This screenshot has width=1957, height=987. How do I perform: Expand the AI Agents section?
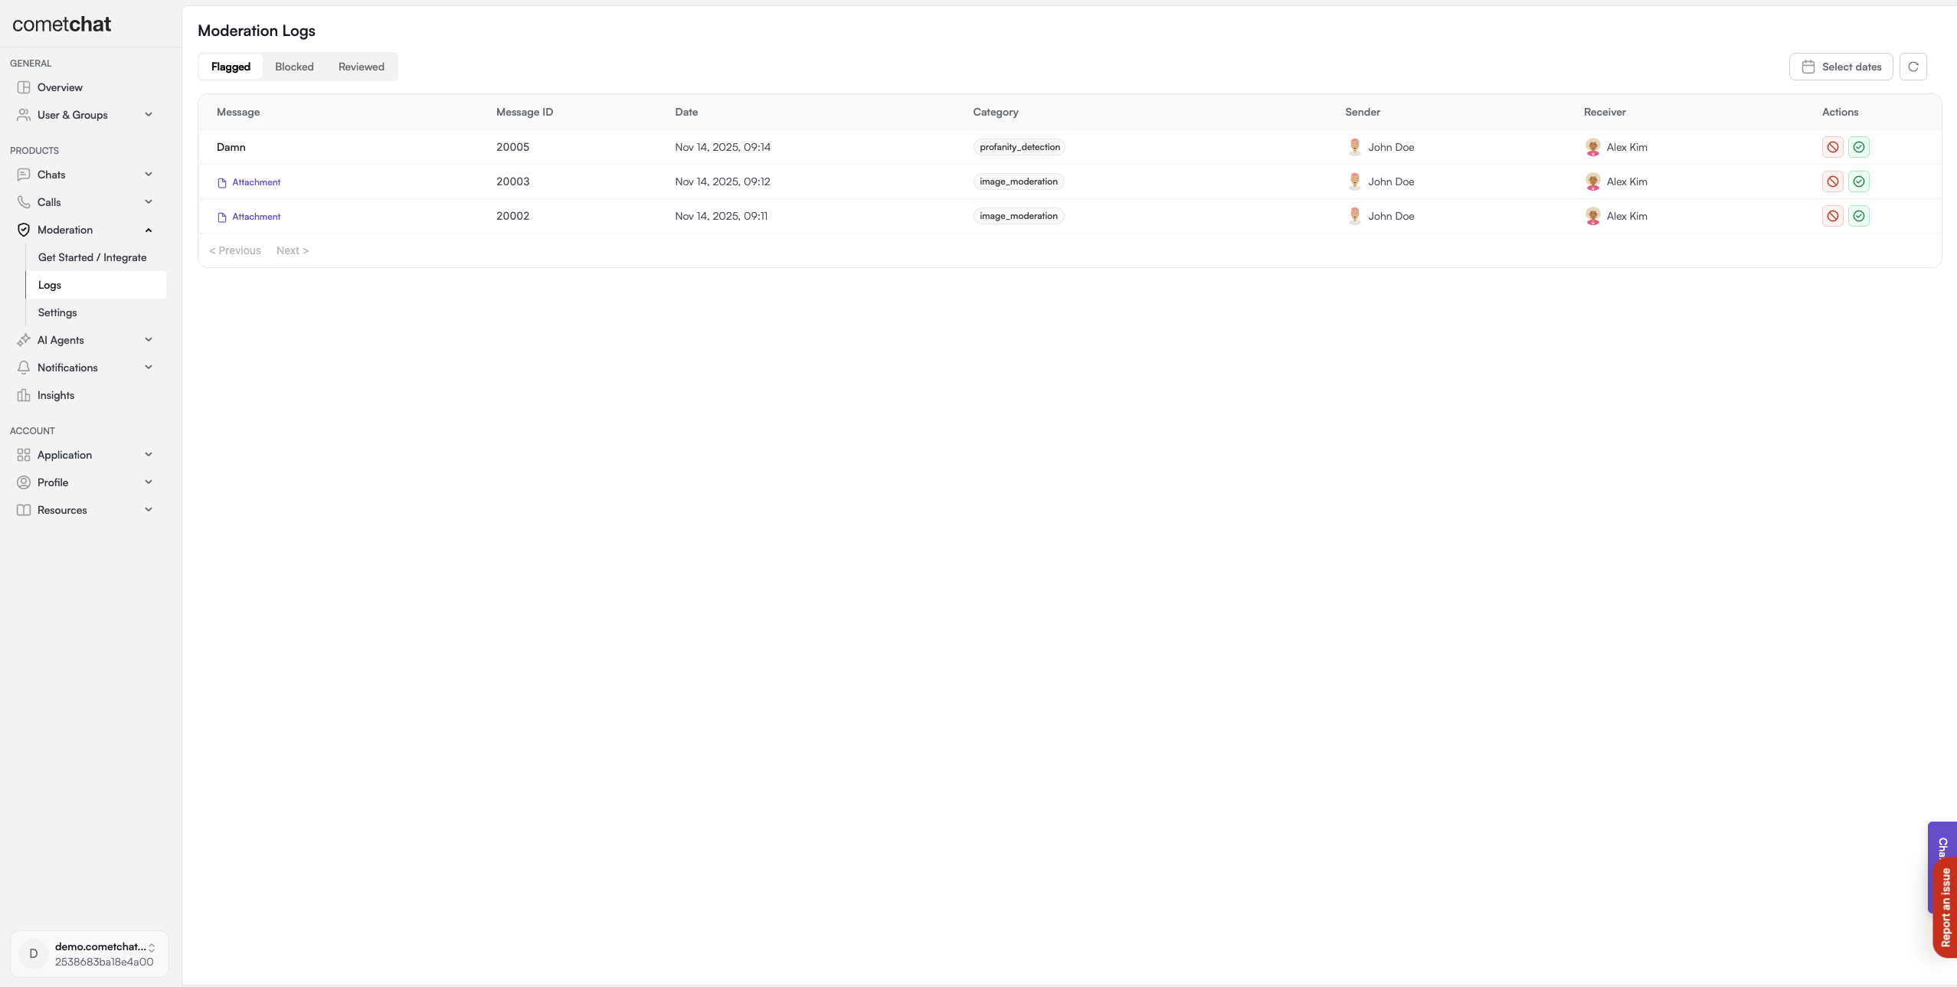[x=149, y=340]
